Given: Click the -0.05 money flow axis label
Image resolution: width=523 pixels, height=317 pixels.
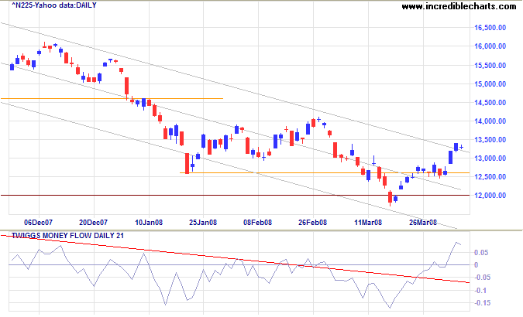Looking at the screenshot, I should (482, 278).
